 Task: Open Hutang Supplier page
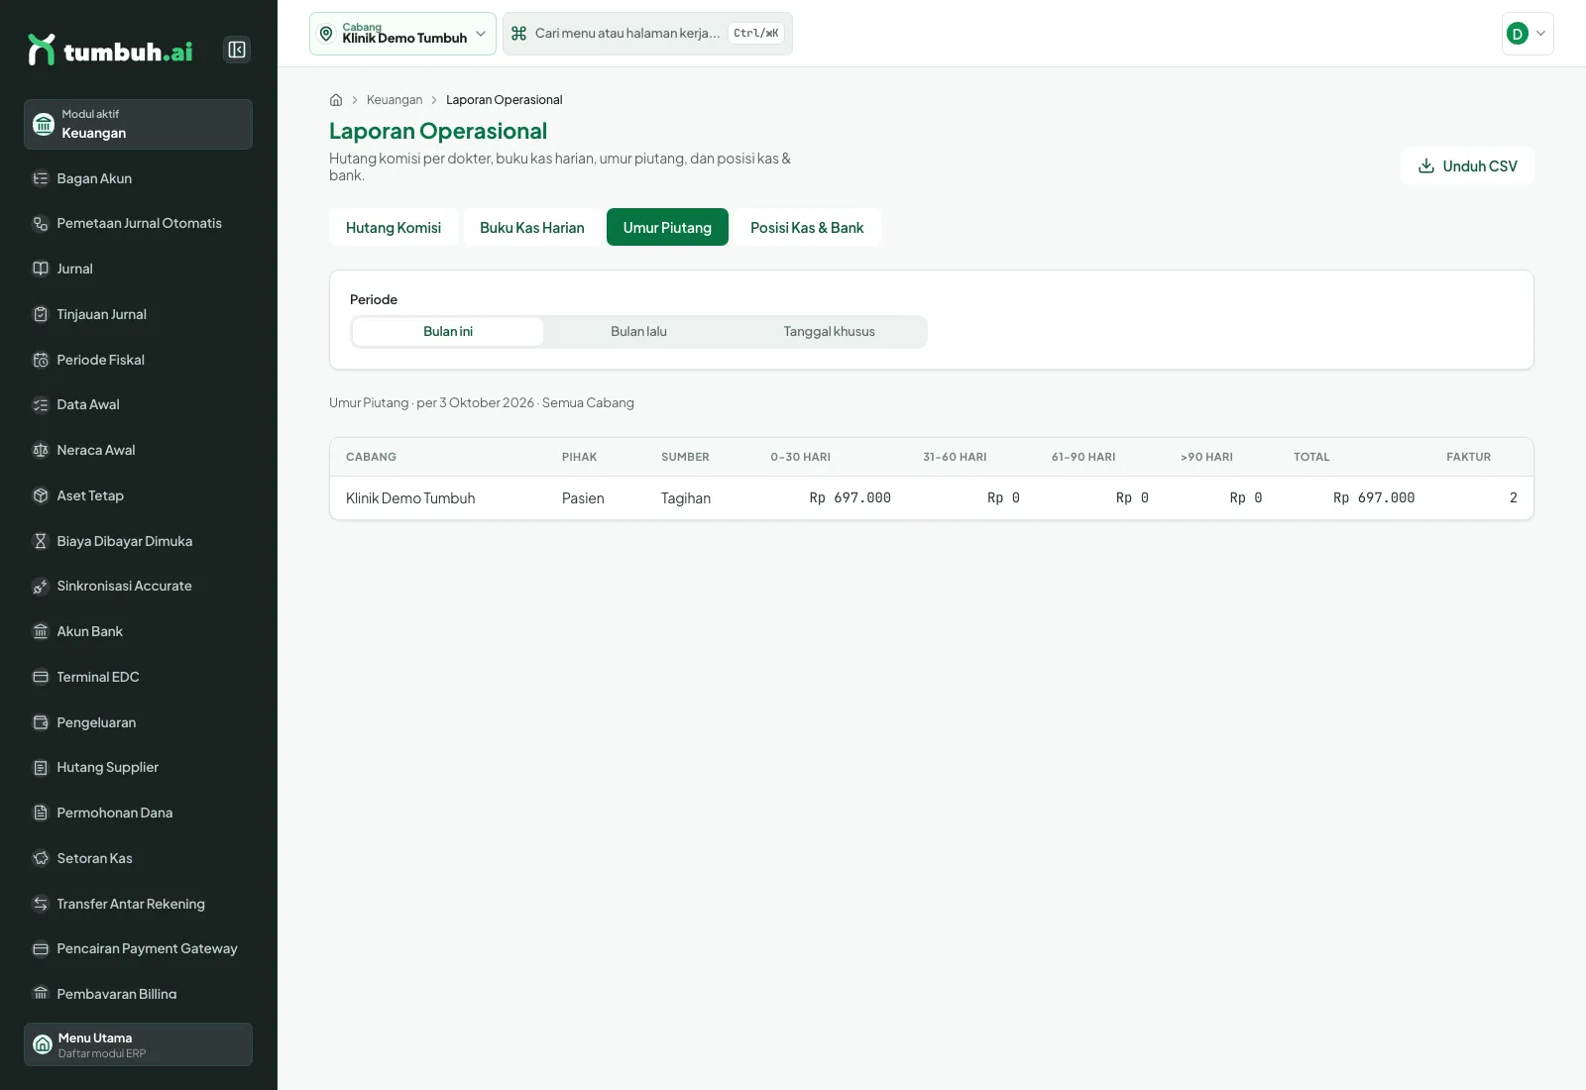(138, 767)
